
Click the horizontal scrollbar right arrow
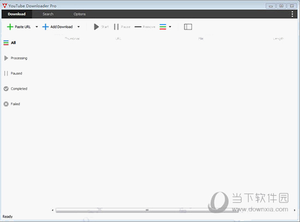click(x=295, y=210)
